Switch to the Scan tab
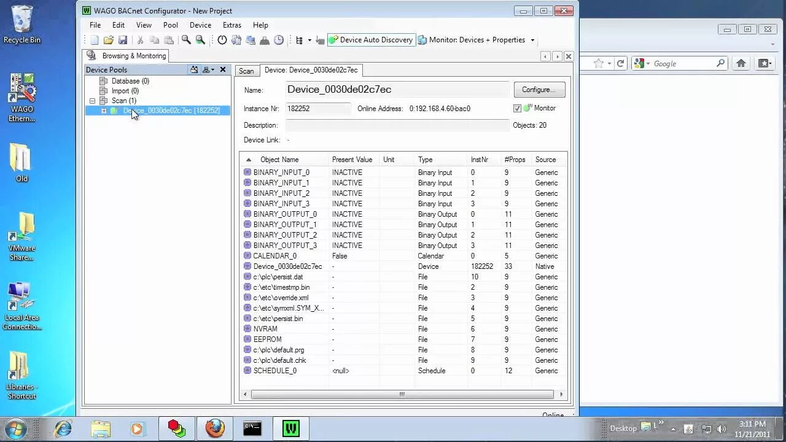Viewport: 786px width, 442px height. pyautogui.click(x=246, y=71)
